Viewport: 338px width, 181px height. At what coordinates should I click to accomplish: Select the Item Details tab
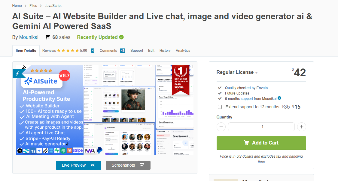[26, 51]
